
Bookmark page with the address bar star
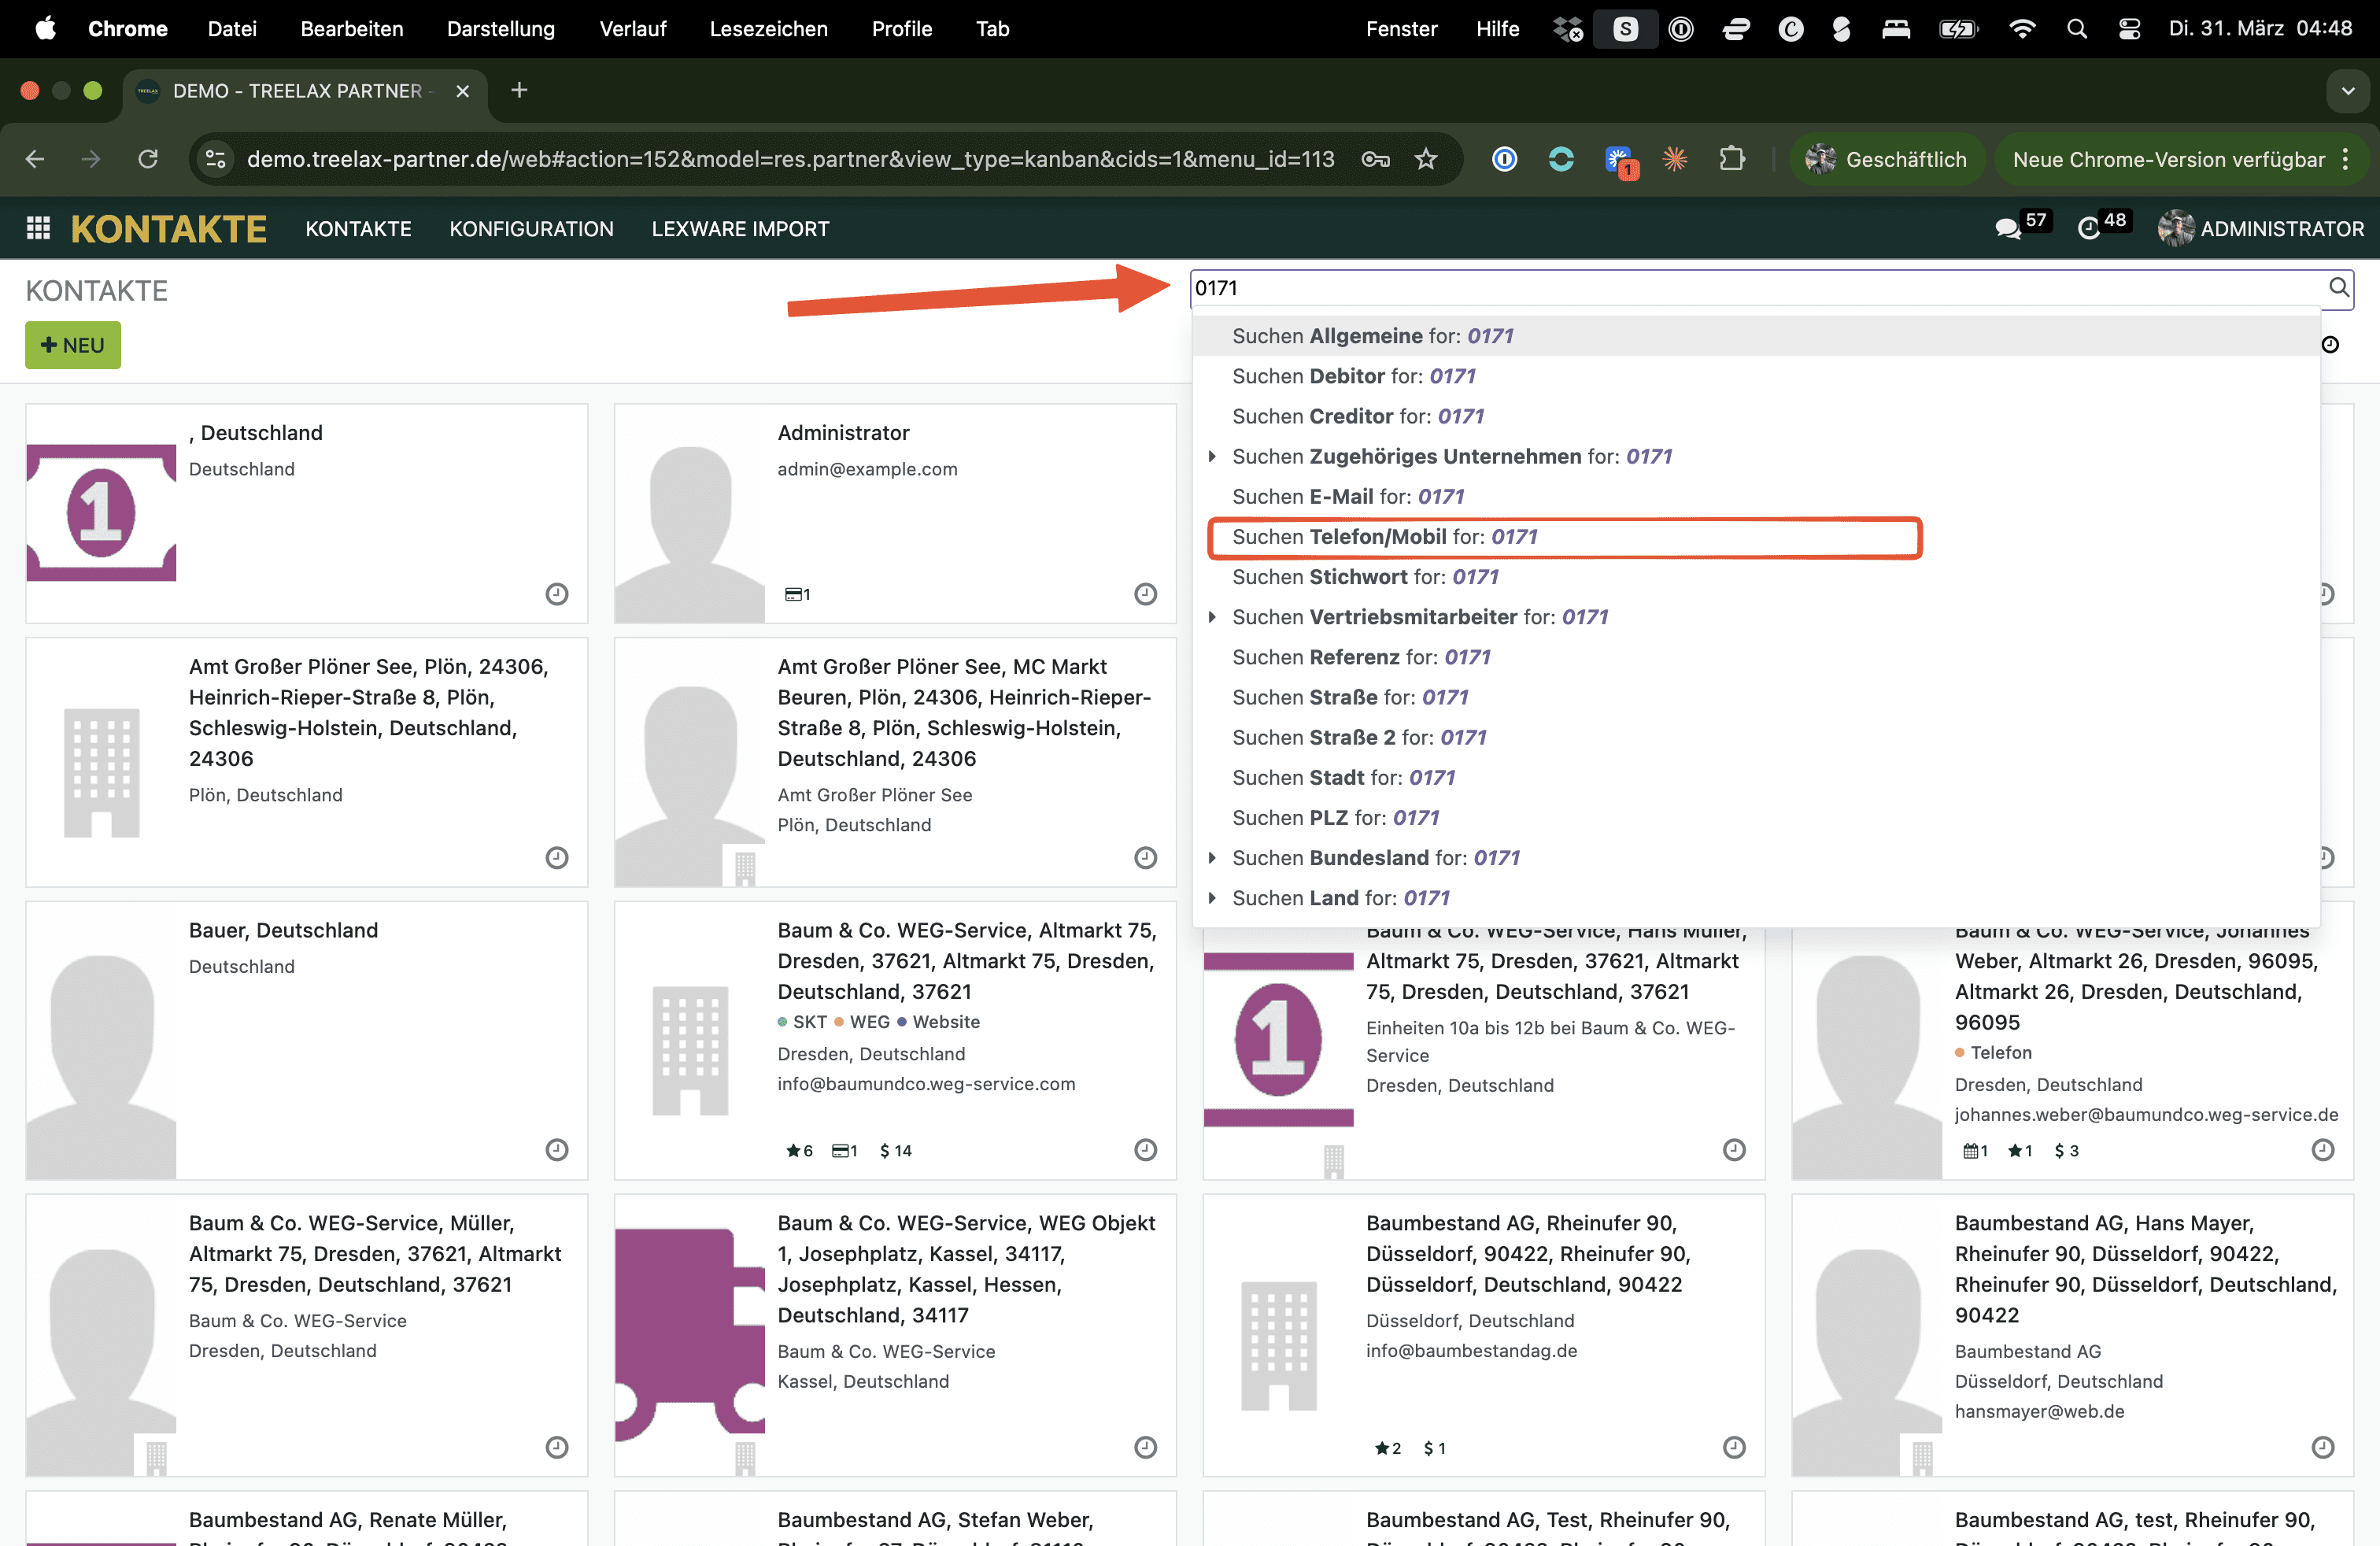1426,159
